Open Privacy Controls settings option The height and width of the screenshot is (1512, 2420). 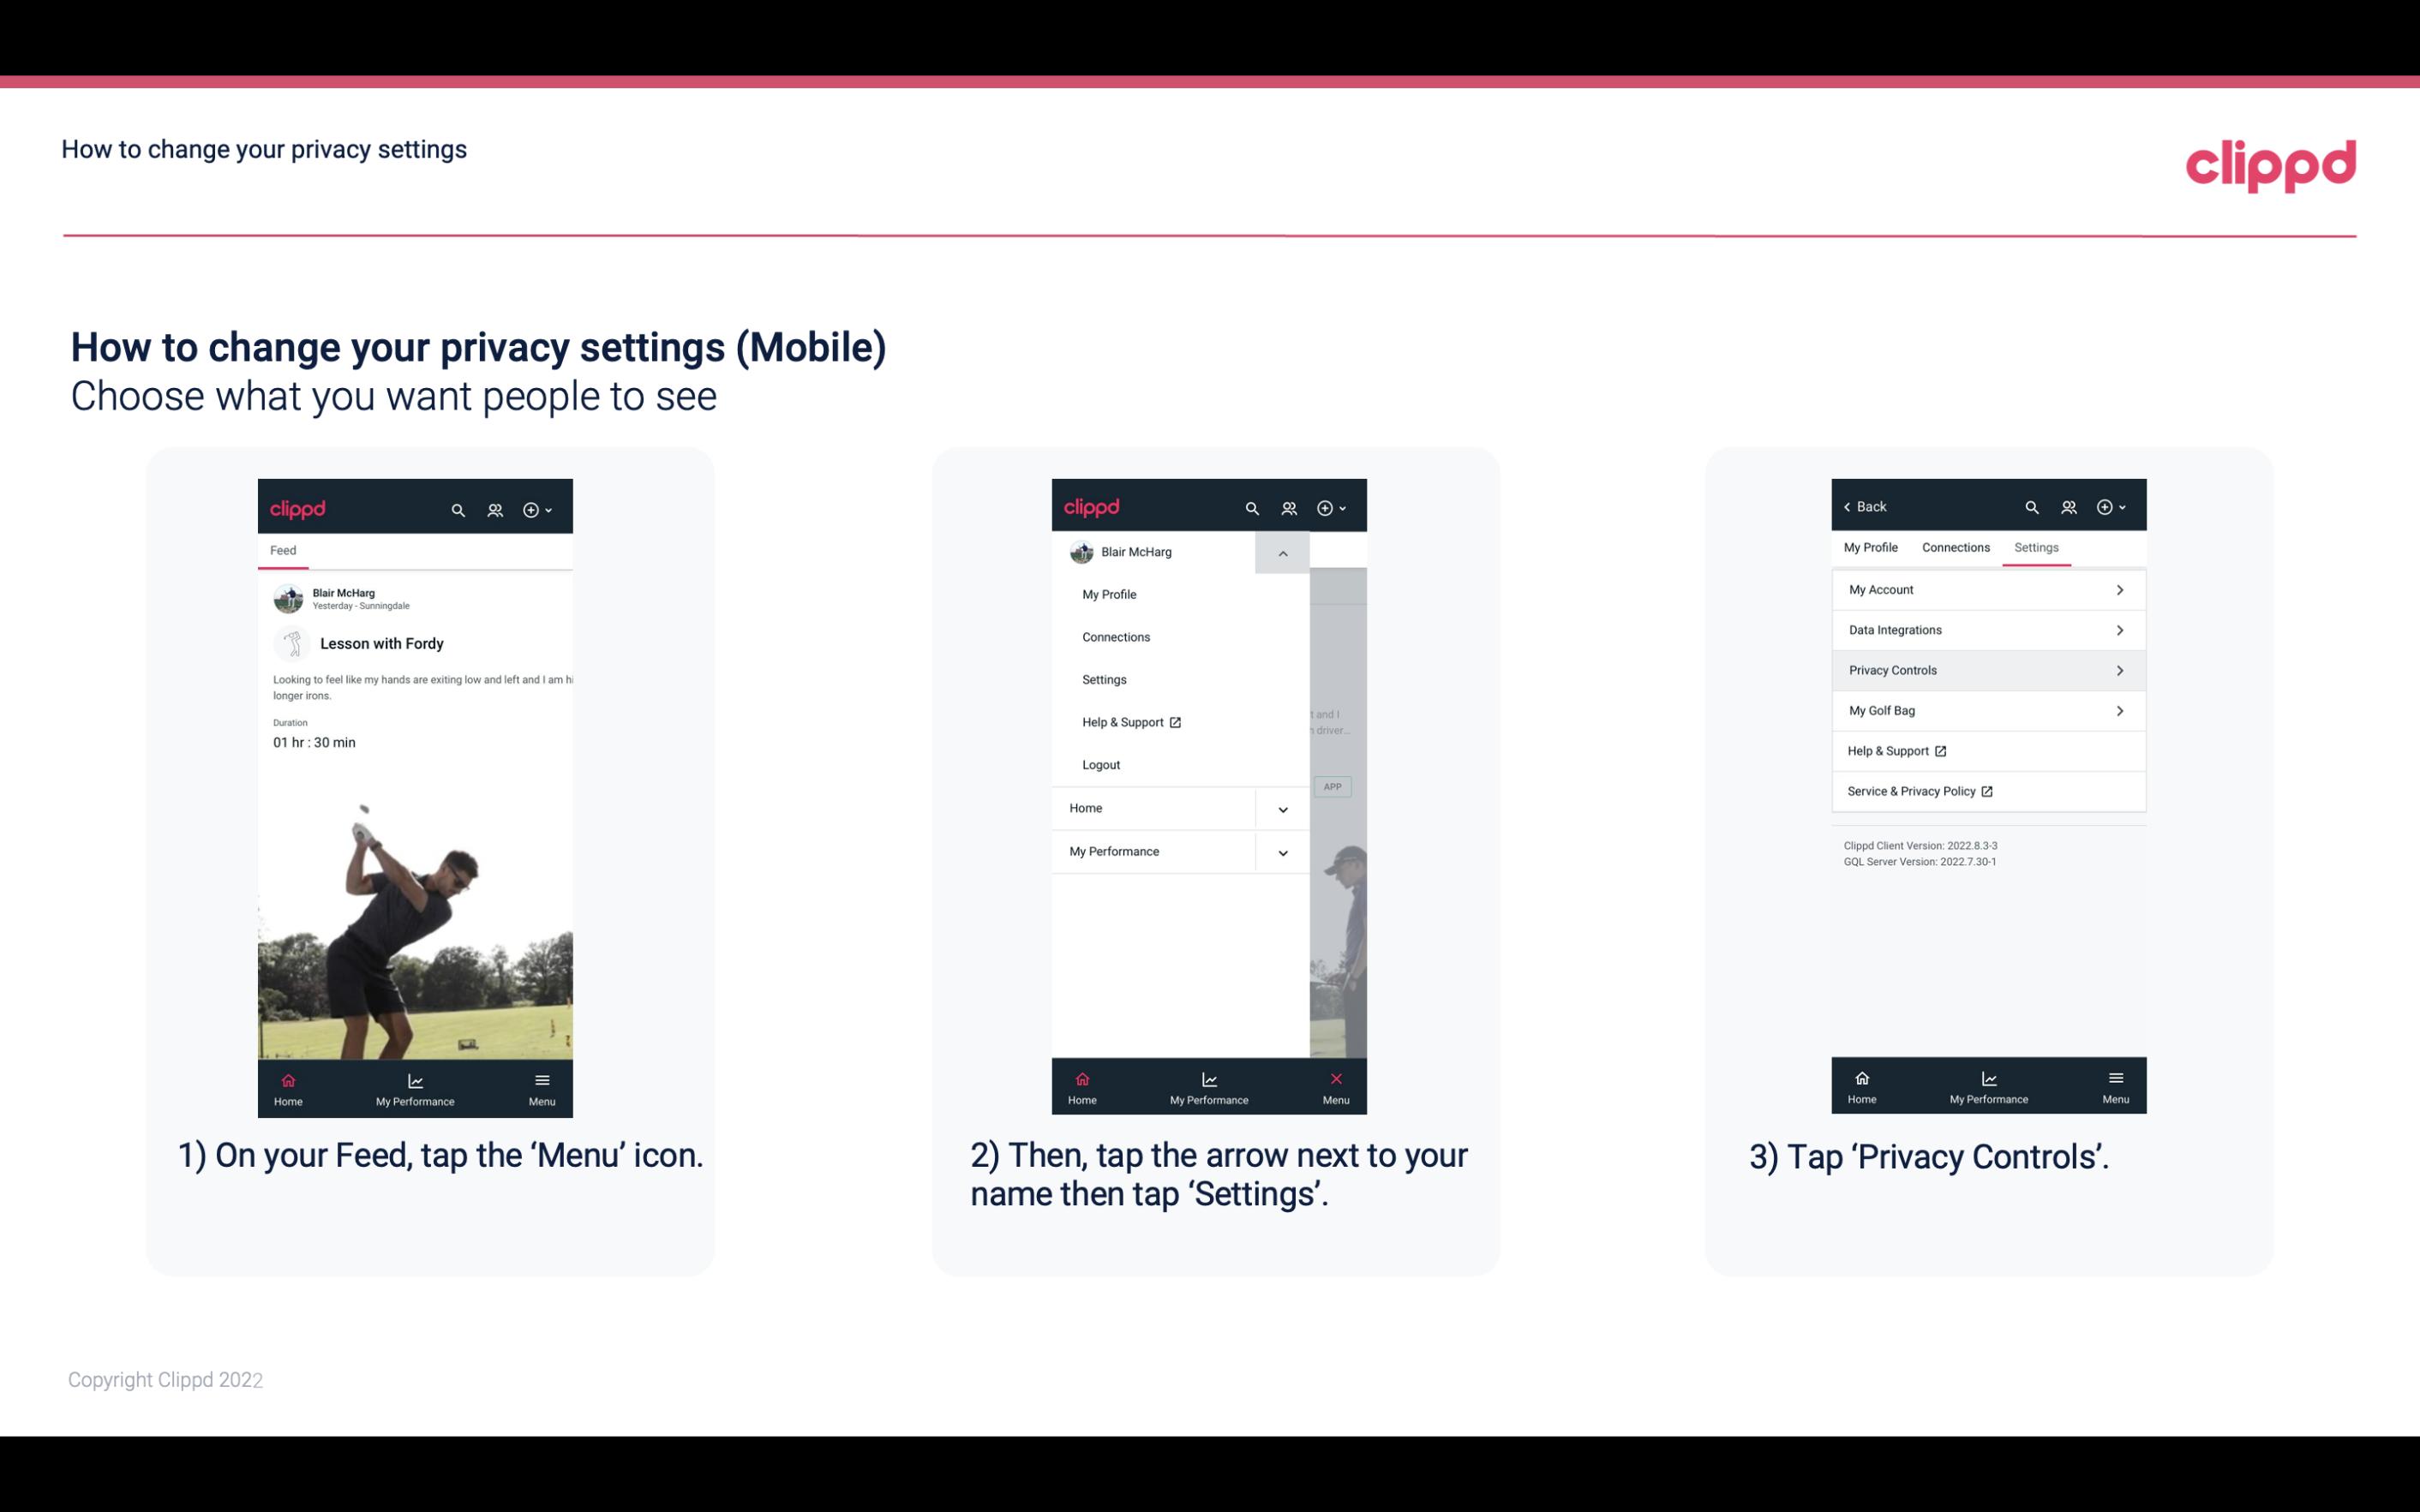pos(1986,671)
